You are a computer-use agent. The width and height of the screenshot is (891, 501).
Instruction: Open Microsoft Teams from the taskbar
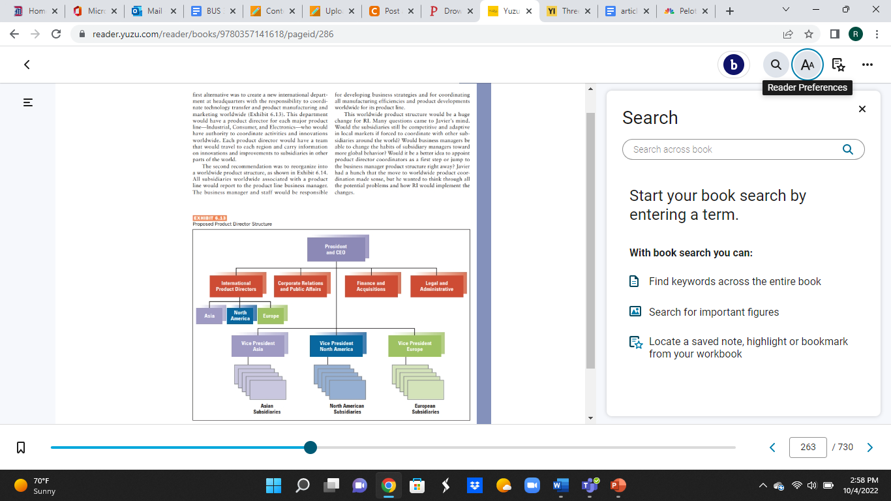pyautogui.click(x=590, y=485)
